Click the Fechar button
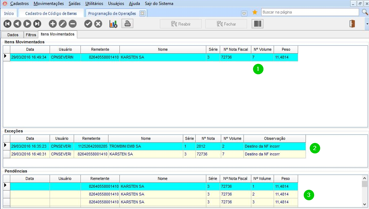This screenshot has width=369, height=209. [x=226, y=24]
